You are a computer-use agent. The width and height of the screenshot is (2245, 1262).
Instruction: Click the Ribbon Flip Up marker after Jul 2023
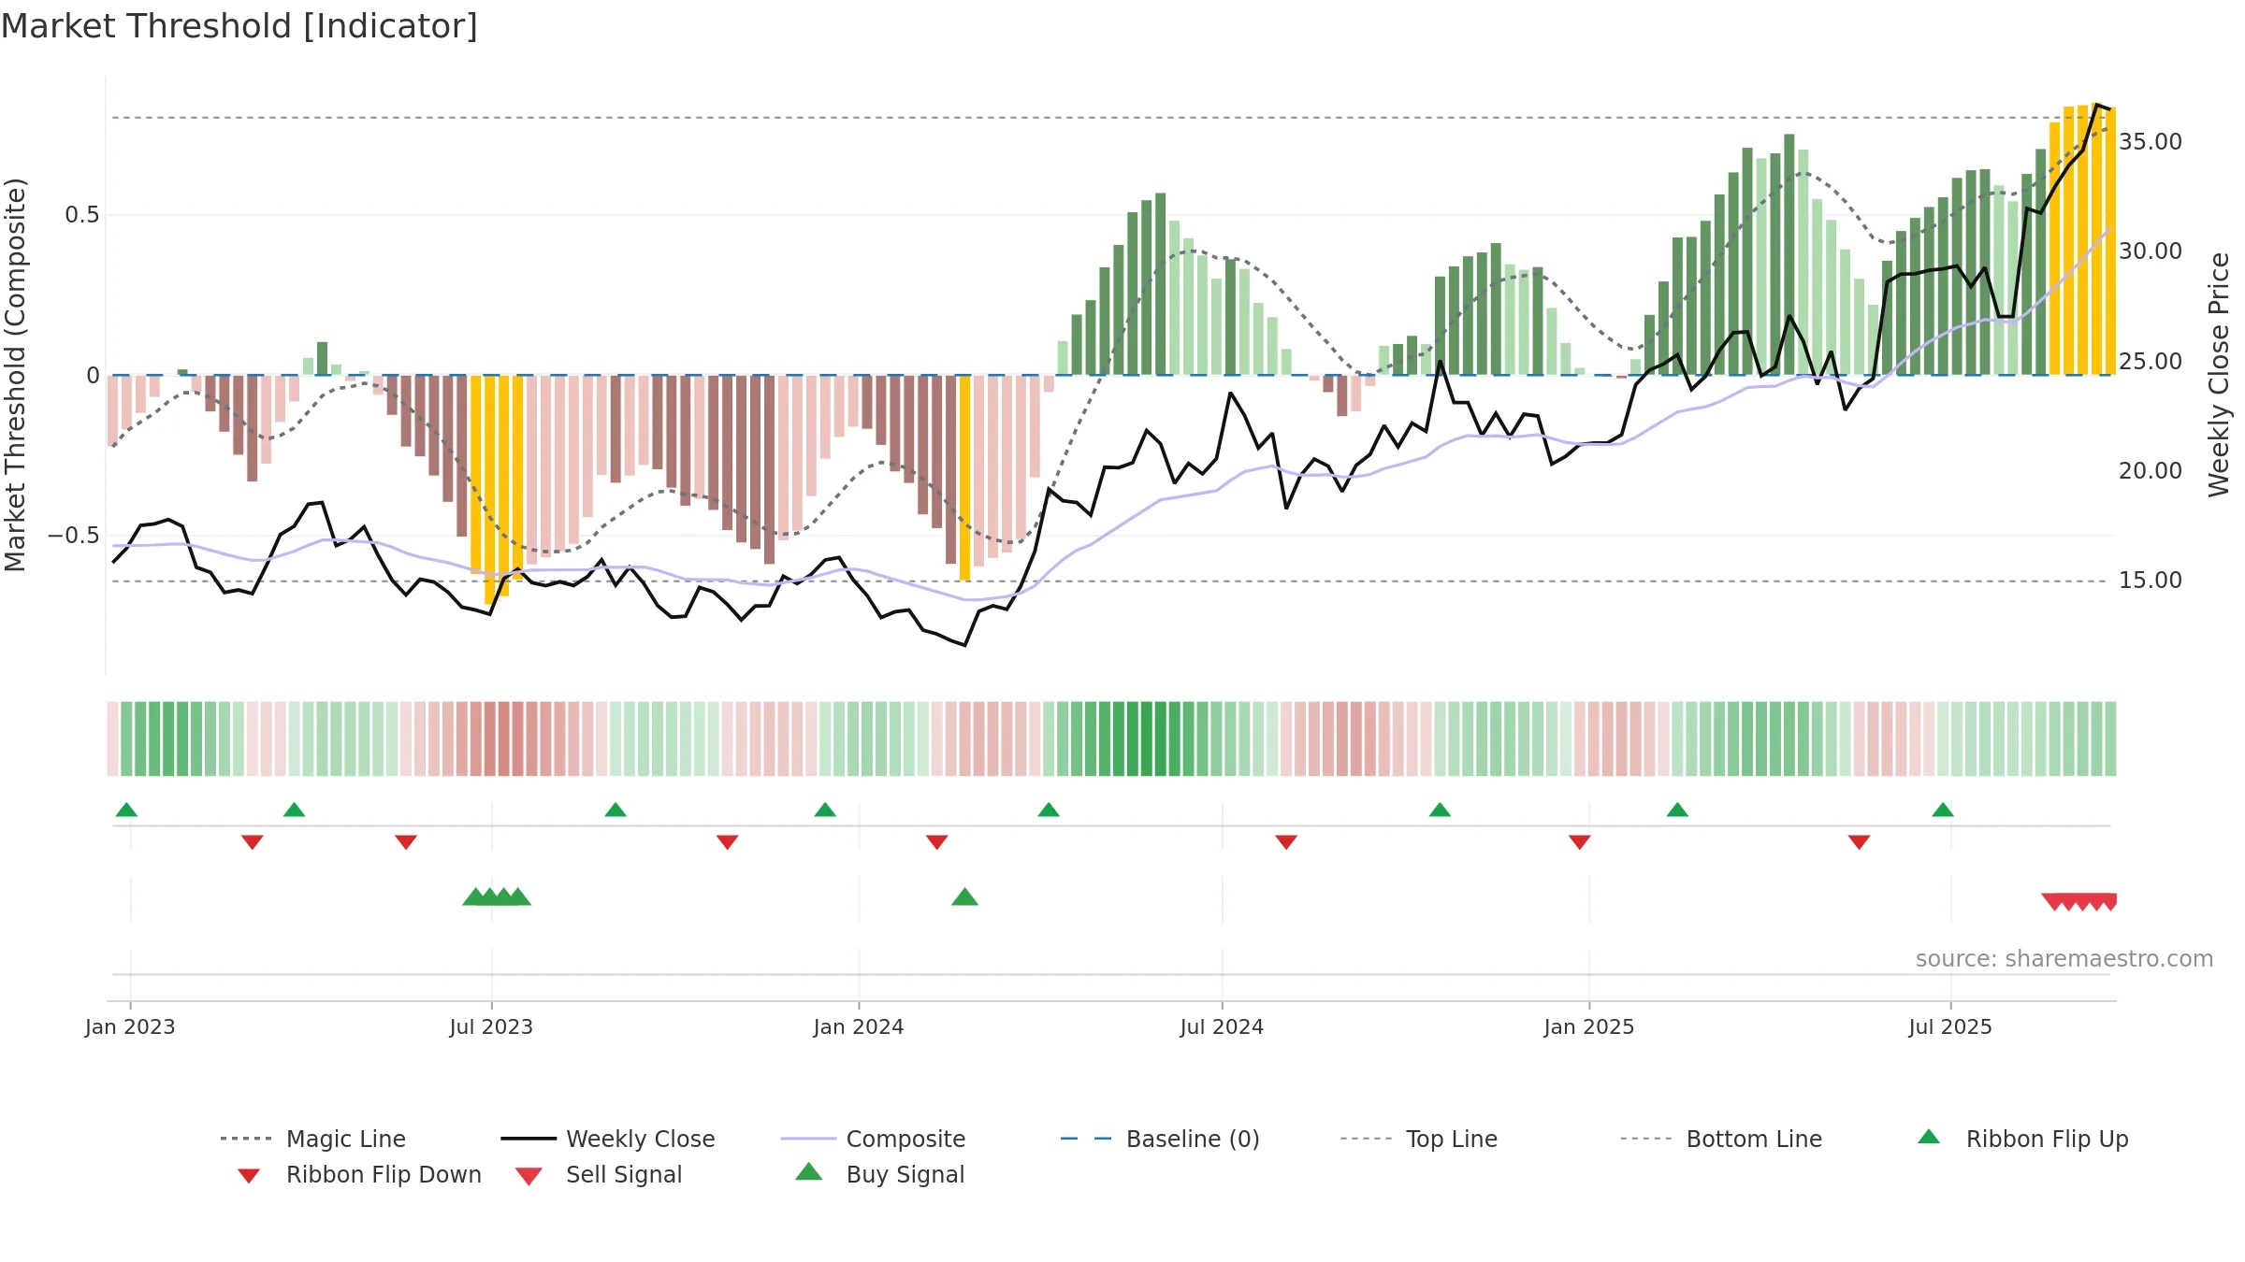(616, 810)
